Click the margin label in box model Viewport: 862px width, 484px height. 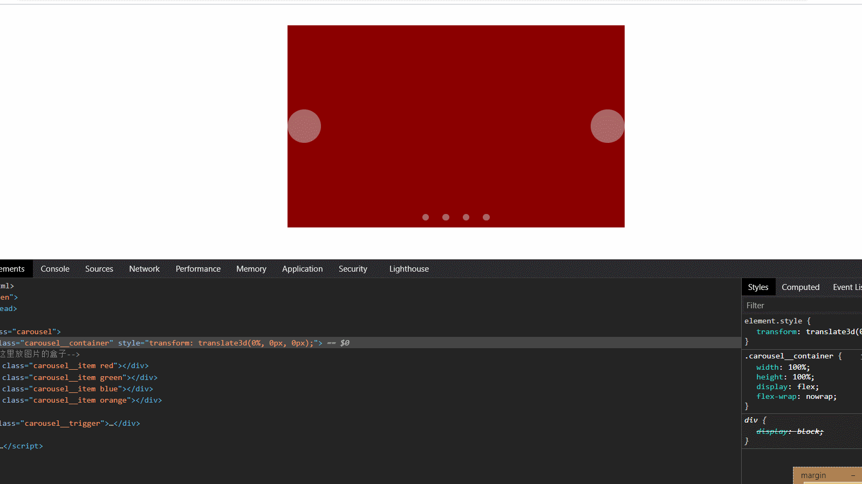point(813,475)
